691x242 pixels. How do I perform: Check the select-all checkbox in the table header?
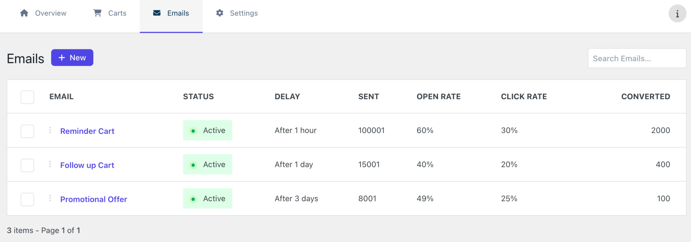coord(27,97)
